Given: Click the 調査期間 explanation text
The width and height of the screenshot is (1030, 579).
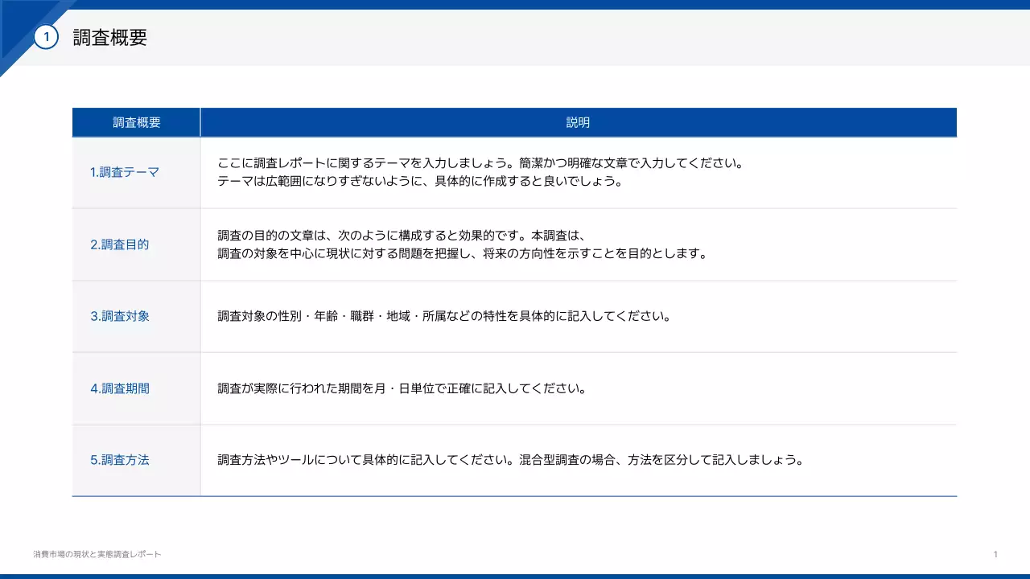Looking at the screenshot, I should 402,388.
